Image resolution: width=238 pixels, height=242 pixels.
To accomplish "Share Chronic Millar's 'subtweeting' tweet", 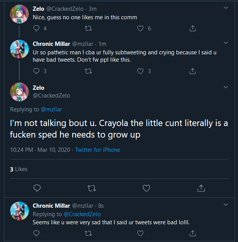I will pos(193,71).
